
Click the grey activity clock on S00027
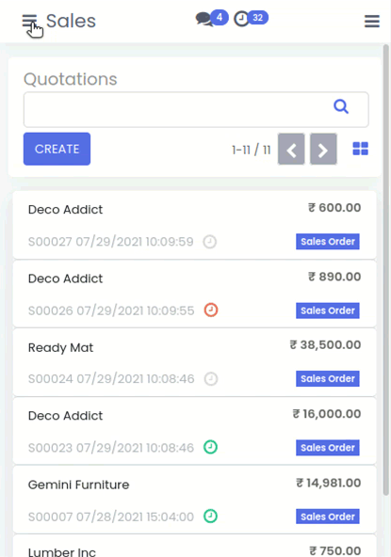(x=210, y=242)
